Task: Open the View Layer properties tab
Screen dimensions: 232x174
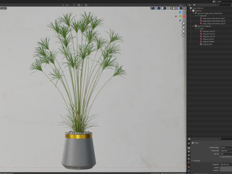Action: (x=189, y=155)
